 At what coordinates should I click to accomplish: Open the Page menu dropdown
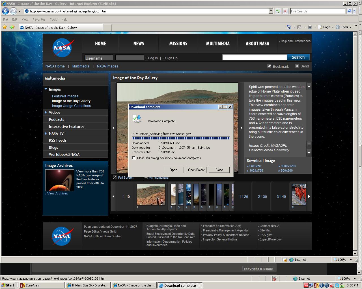pos(326,27)
